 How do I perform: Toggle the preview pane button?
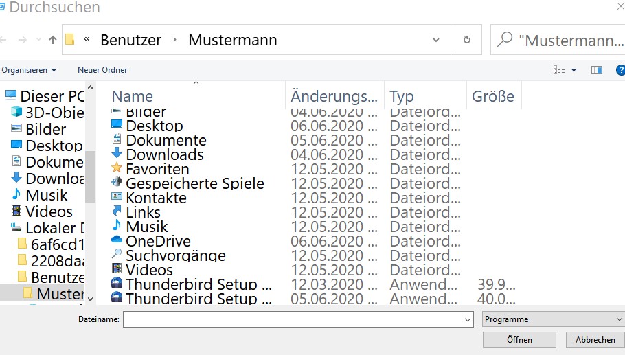(x=597, y=70)
